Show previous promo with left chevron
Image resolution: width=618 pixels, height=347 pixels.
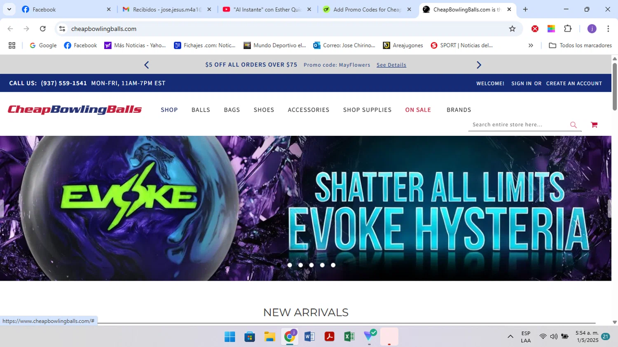(146, 65)
